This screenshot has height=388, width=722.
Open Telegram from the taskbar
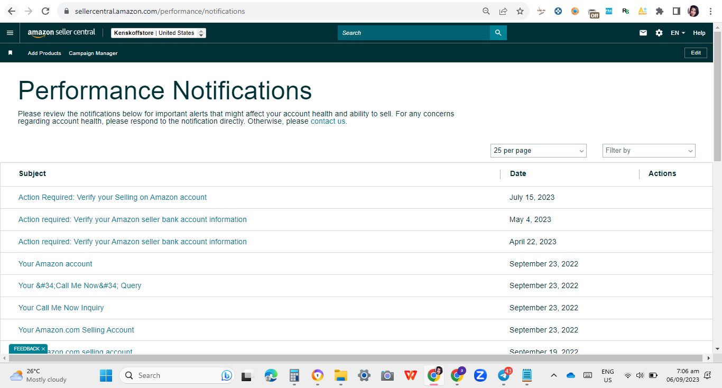[x=504, y=375]
